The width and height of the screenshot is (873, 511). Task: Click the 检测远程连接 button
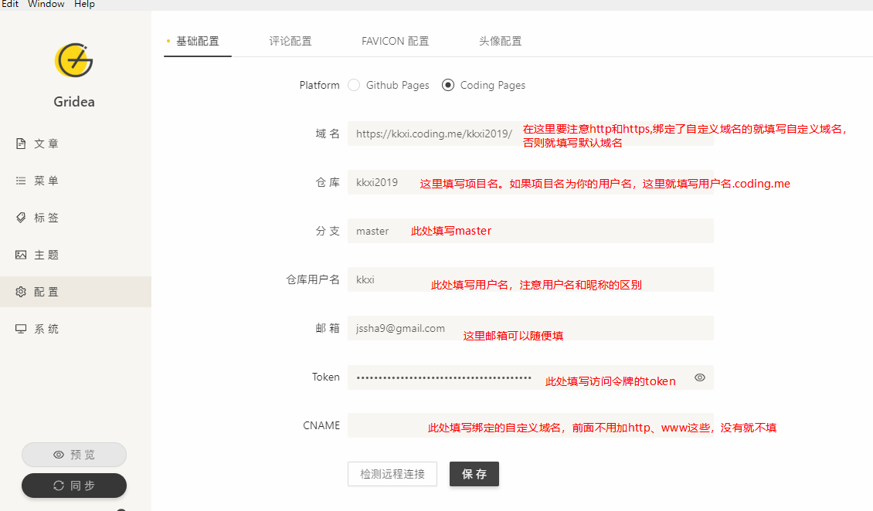point(392,474)
